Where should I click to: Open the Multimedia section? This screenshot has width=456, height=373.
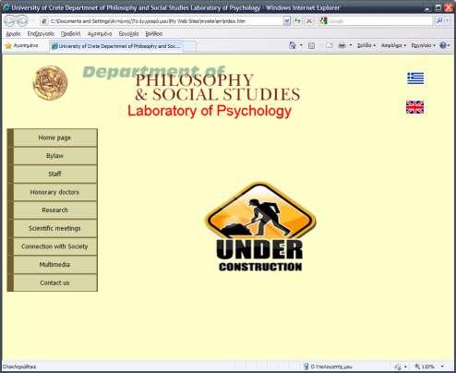54,265
